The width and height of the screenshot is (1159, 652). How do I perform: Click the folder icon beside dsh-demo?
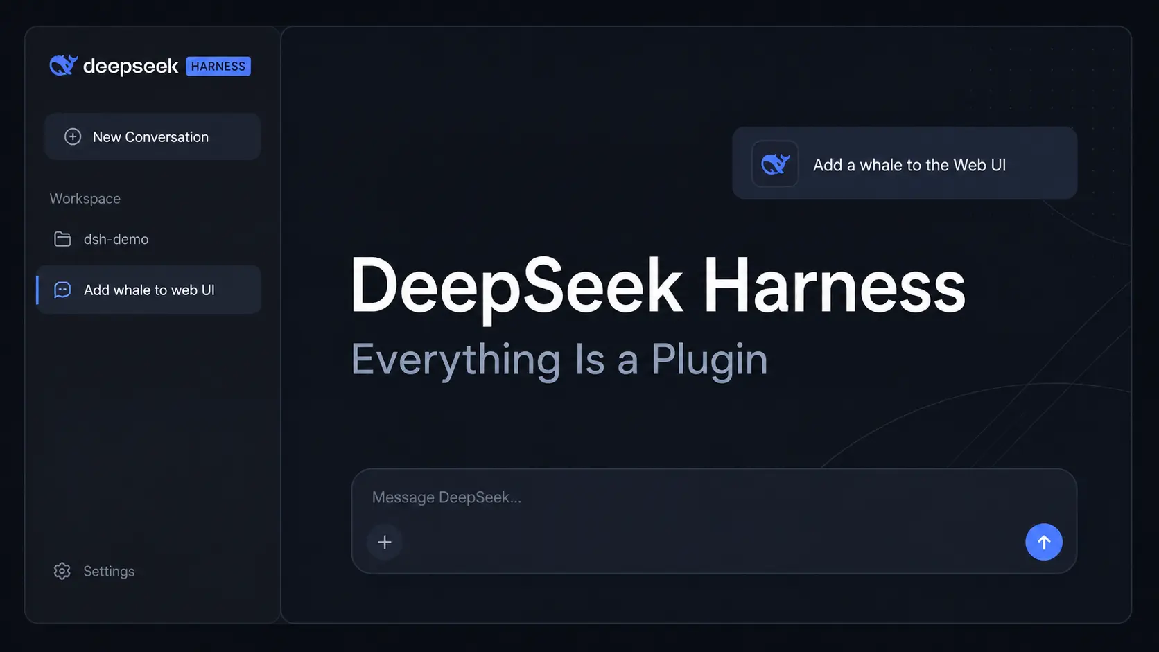coord(62,239)
